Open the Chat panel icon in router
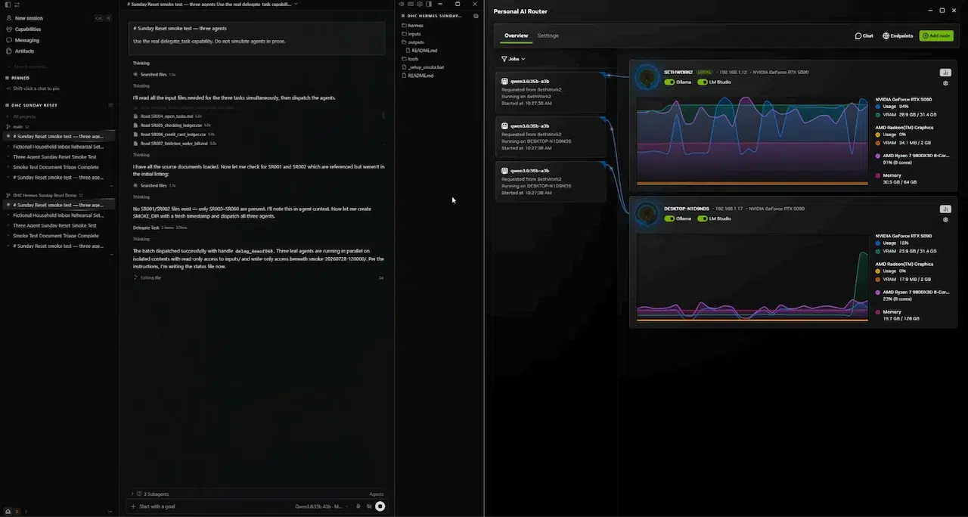Screen dimensions: 968x517 tap(858, 36)
